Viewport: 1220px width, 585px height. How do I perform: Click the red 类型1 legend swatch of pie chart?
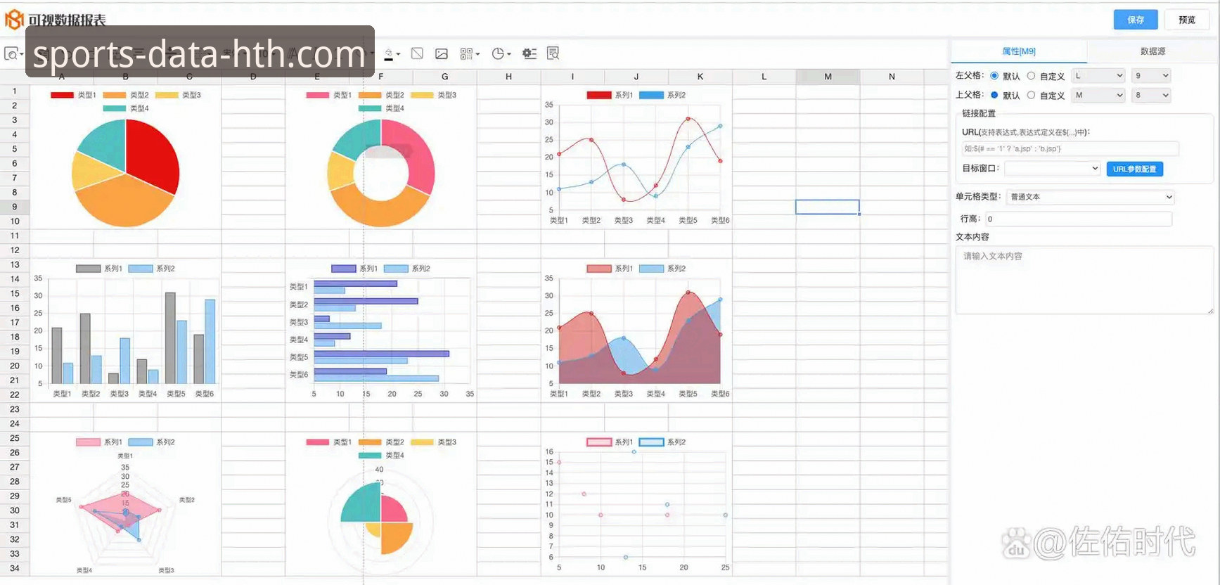pyautogui.click(x=62, y=95)
